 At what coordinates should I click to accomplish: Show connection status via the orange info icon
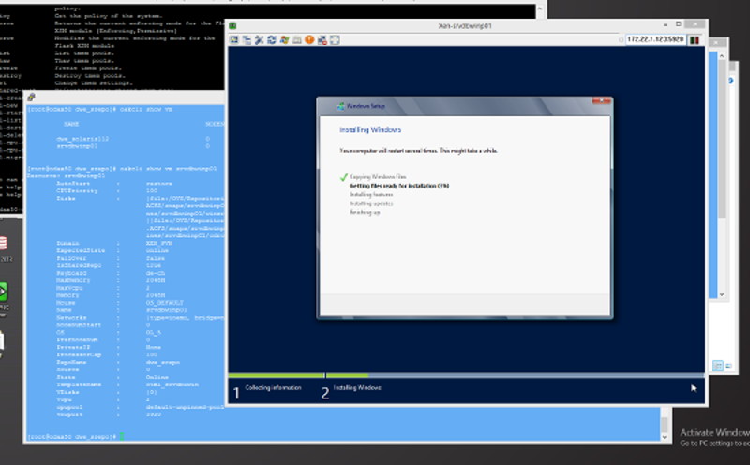point(309,40)
